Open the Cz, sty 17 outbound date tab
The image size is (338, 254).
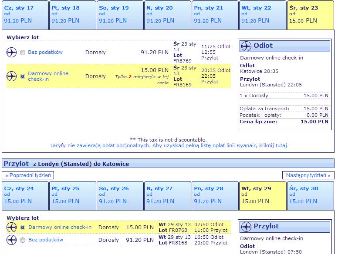point(25,15)
